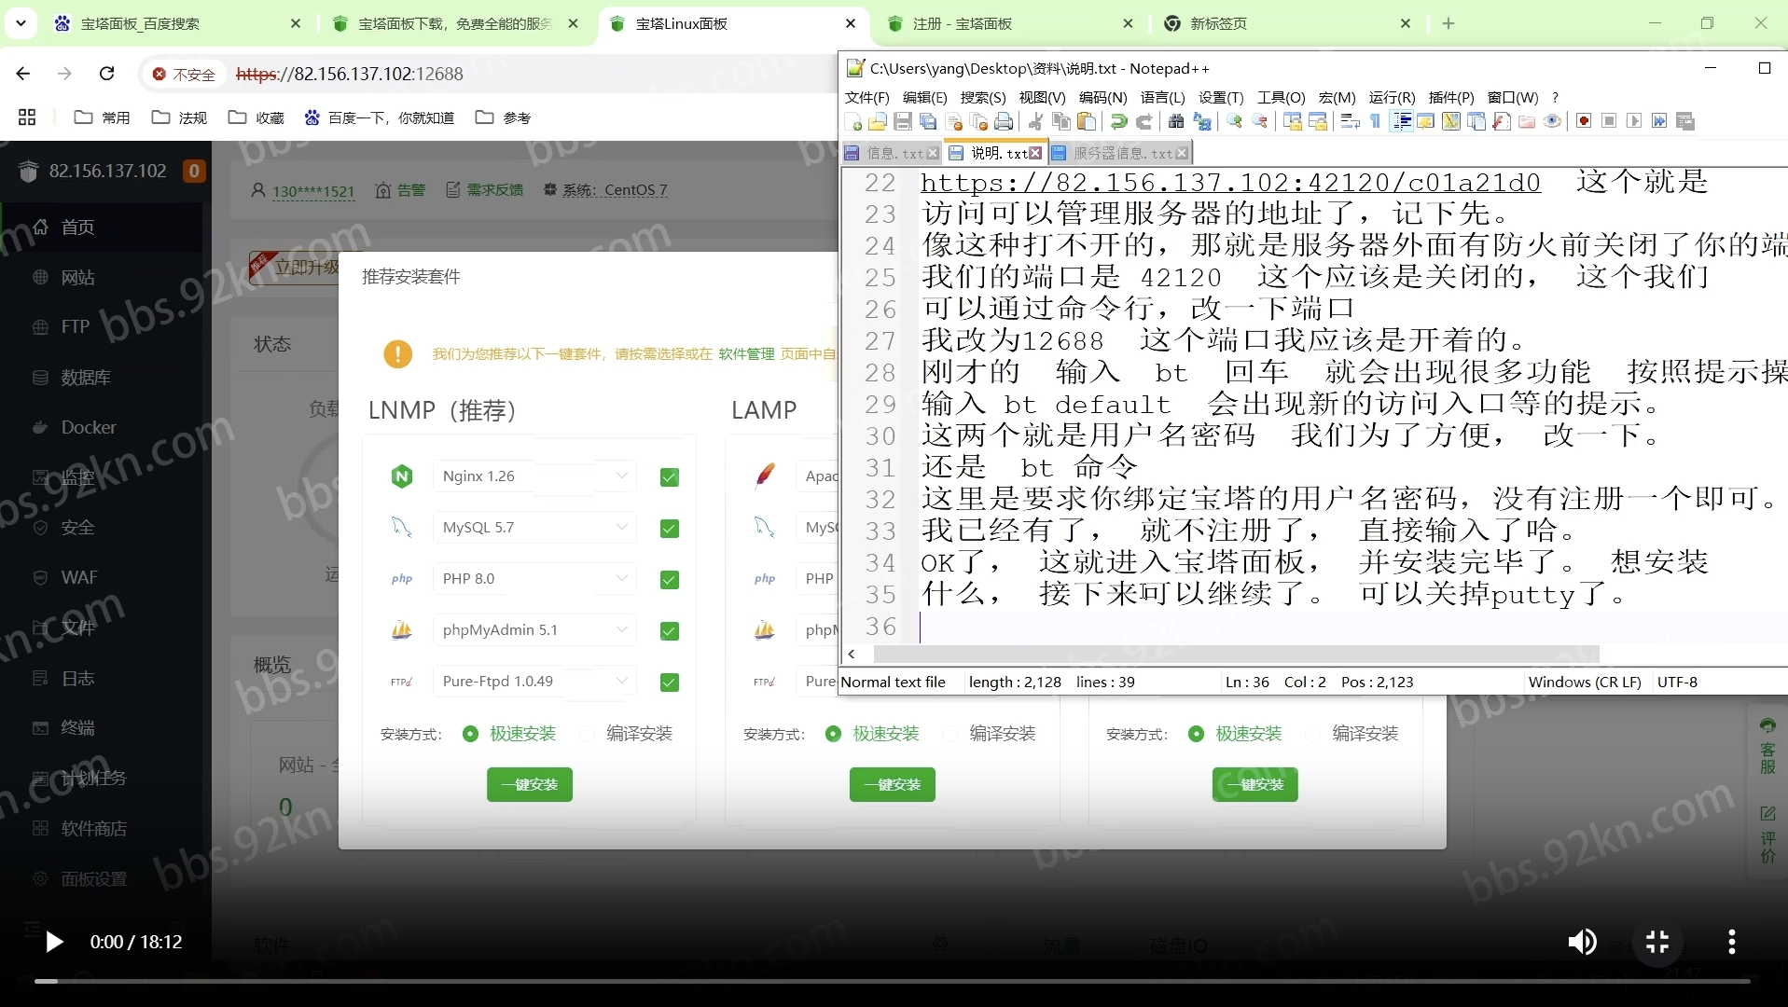1788x1007 pixels.
Task: Go back in browser history
Action: click(x=23, y=74)
